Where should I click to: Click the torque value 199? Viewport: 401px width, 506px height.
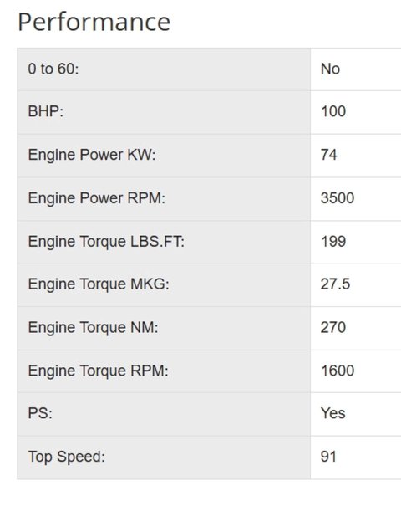click(x=333, y=242)
